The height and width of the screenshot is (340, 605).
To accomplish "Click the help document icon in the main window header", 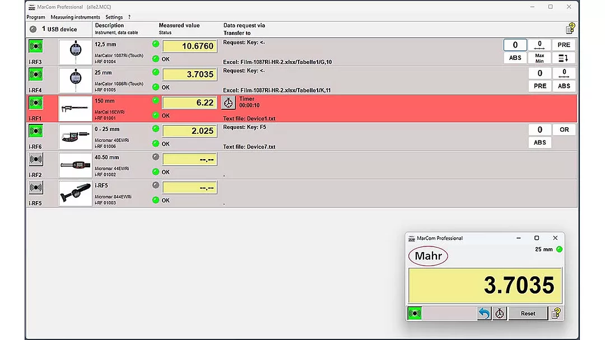I will click(x=570, y=28).
